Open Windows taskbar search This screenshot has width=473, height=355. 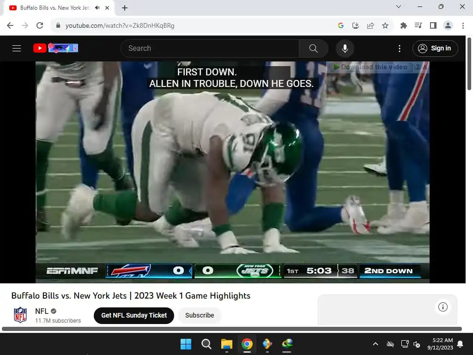pyautogui.click(x=206, y=344)
